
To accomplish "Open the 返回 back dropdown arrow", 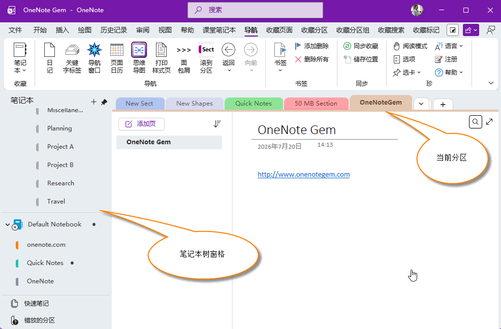I will (229, 70).
